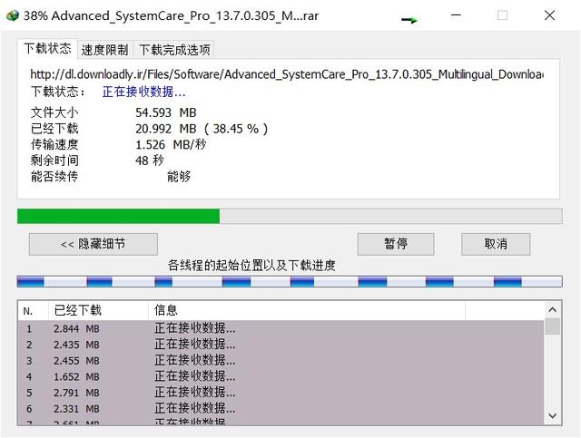Image resolution: width=581 pixels, height=438 pixels.
Task: Click the 各线程的起始位置以及下载进度 label
Action: [x=251, y=266]
